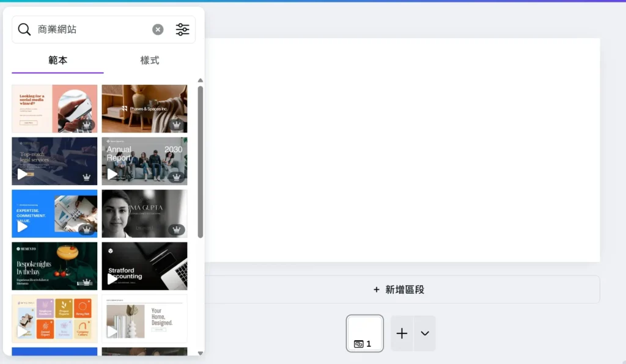Click the plus icon to add page
This screenshot has width=626, height=364.
pyautogui.click(x=402, y=333)
